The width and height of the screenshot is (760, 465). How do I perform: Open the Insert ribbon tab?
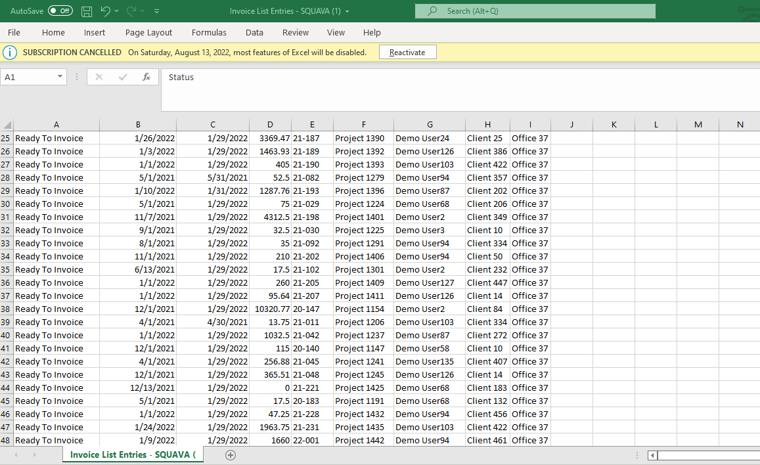click(x=95, y=32)
